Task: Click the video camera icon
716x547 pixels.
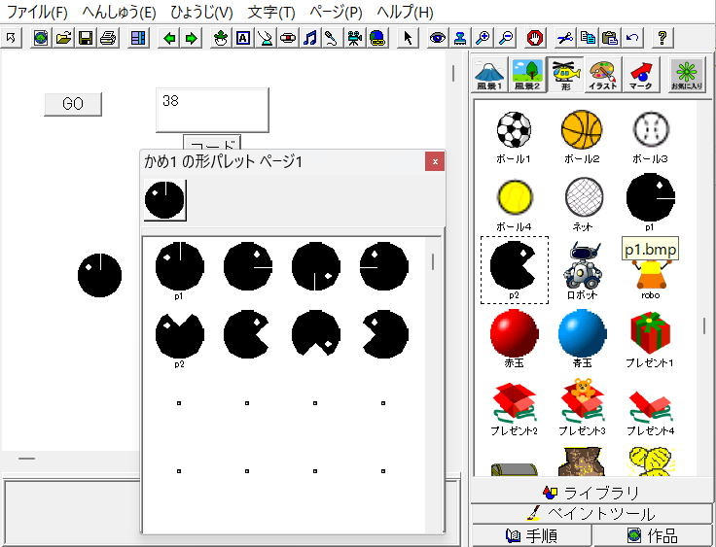Action: pyautogui.click(x=354, y=38)
